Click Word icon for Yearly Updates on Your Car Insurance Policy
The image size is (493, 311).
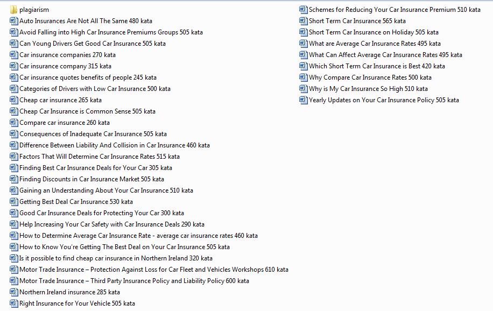[303, 100]
